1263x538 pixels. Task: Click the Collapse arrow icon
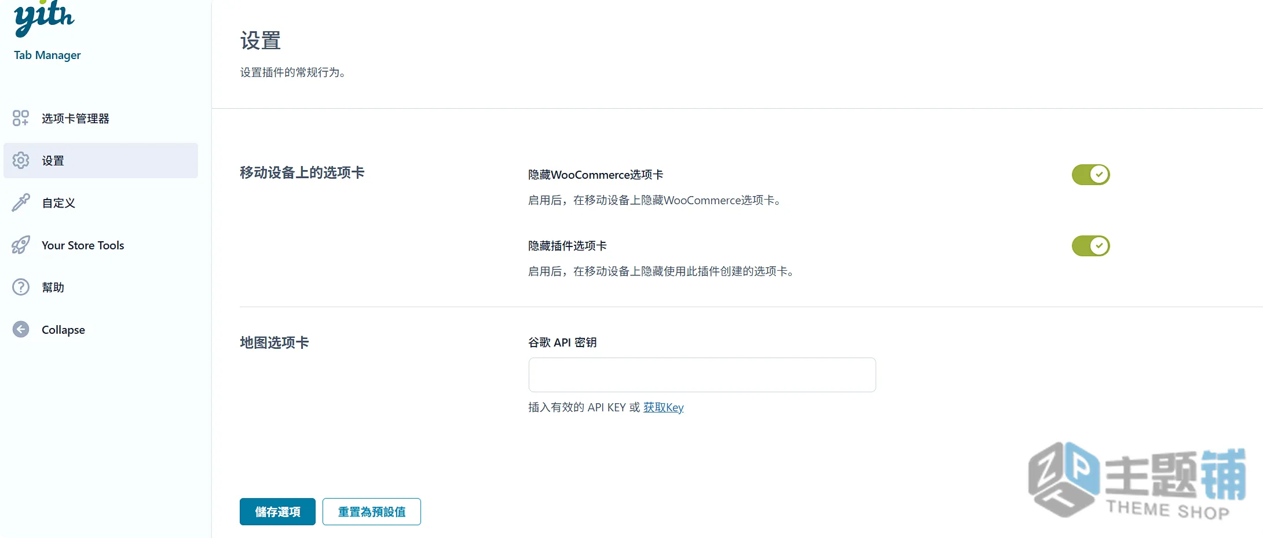tap(21, 329)
